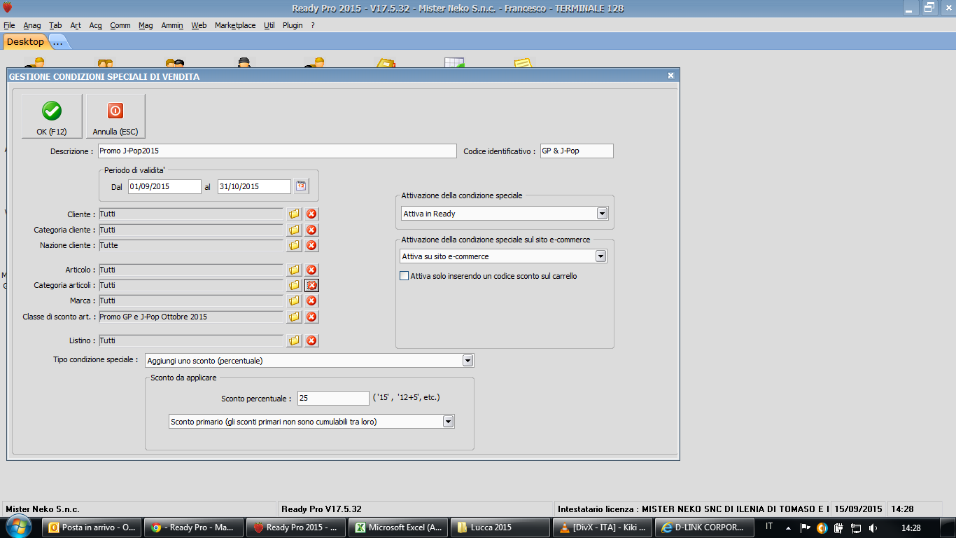Clear the Categoria articoli field

311,285
